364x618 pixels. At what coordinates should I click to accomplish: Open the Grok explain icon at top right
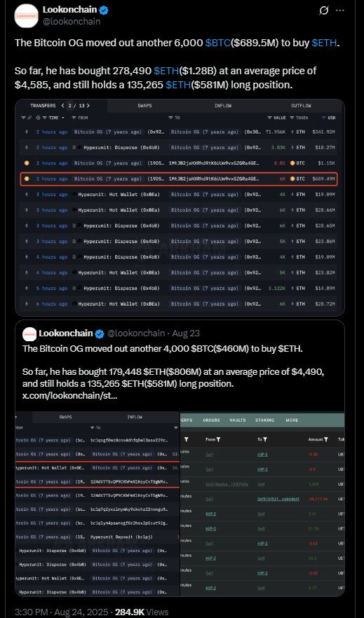[x=323, y=11]
